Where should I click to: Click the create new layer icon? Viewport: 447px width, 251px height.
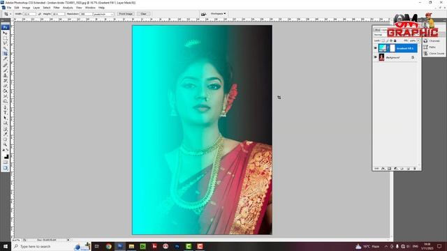pyautogui.click(x=408, y=169)
